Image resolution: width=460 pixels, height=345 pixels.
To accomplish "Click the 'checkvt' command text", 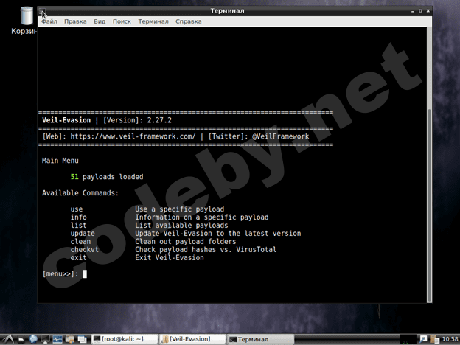I will pyautogui.click(x=85, y=250).
